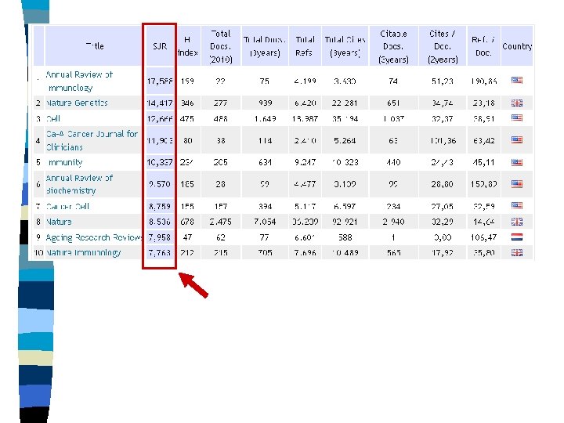Click the Cites / Doc. (2years) header
This screenshot has height=423, width=564.
click(443, 46)
